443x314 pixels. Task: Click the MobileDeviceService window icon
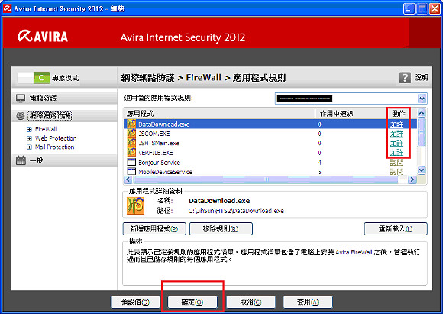pyautogui.click(x=131, y=171)
